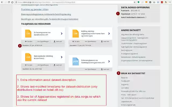Download icon under Næringskoder card

tap(54, 65)
